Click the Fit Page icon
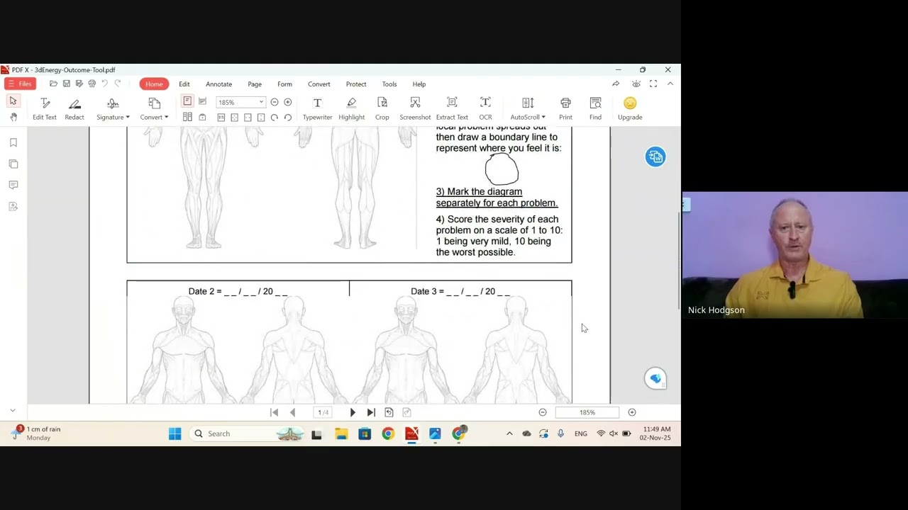 (x=234, y=118)
